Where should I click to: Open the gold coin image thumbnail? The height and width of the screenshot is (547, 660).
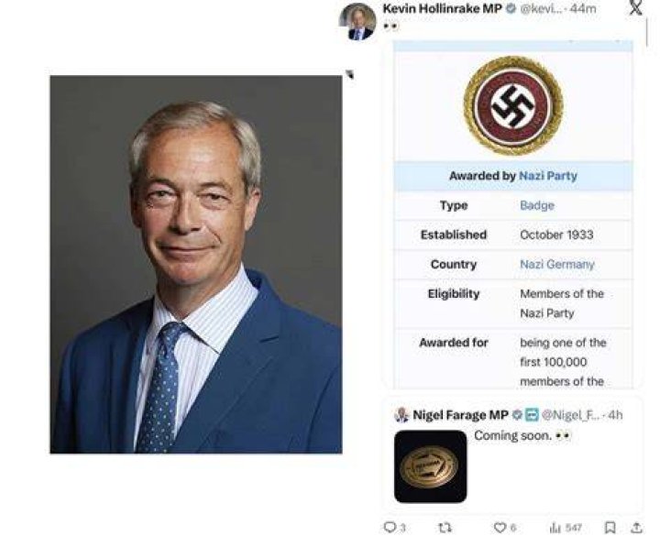430,466
